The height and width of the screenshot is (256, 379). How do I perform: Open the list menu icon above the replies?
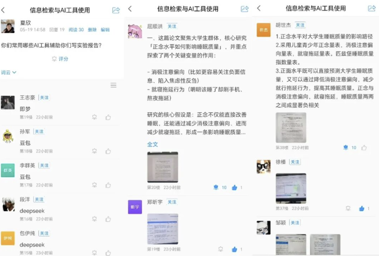click(x=113, y=85)
